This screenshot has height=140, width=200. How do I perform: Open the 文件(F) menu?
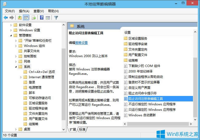coord(10,11)
